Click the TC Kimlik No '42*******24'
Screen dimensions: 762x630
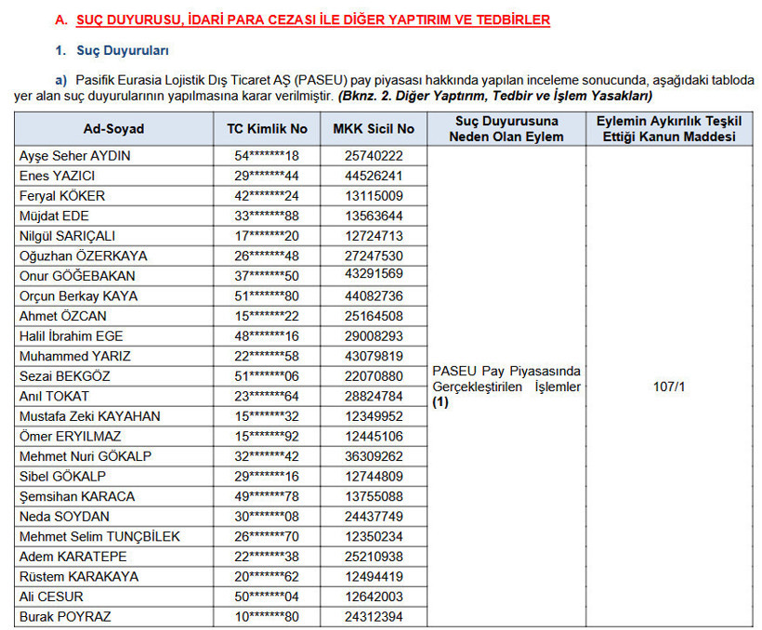point(267,196)
